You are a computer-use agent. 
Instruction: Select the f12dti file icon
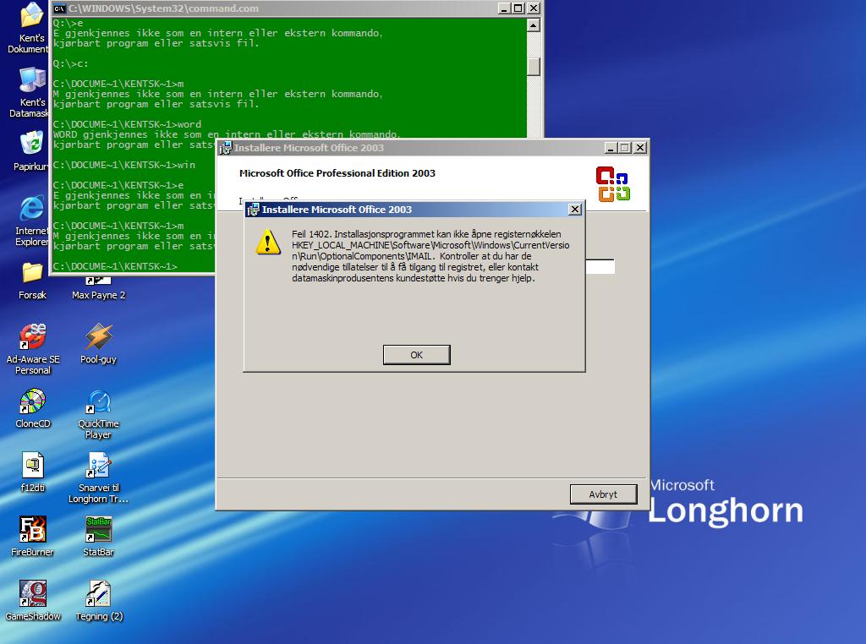point(33,472)
